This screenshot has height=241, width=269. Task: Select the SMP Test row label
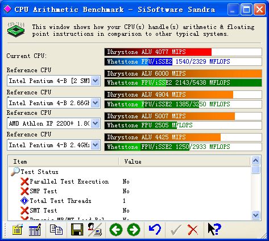(43, 191)
